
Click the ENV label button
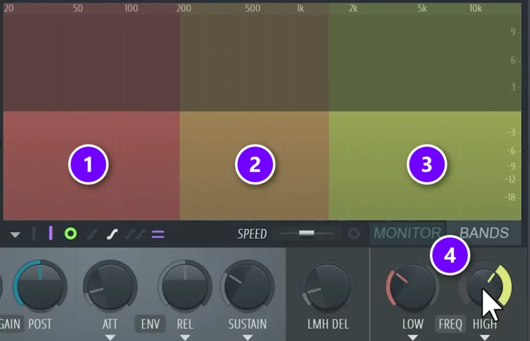click(x=150, y=324)
